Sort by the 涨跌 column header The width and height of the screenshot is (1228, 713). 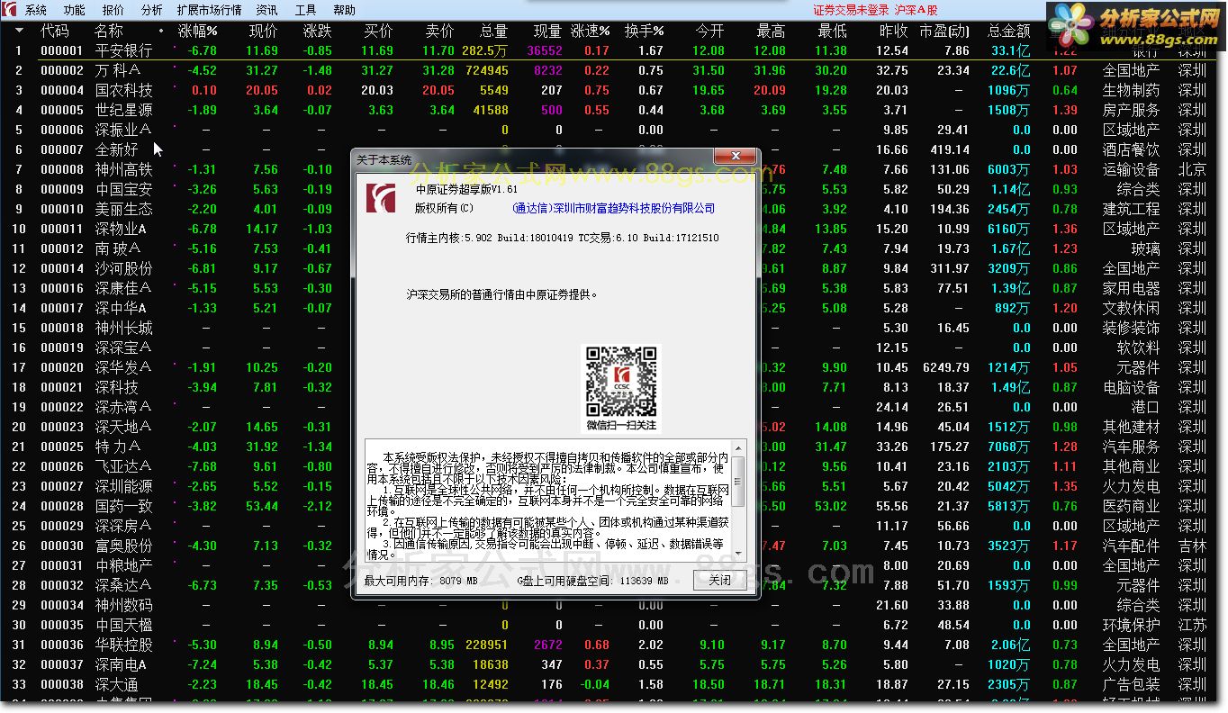coord(317,31)
